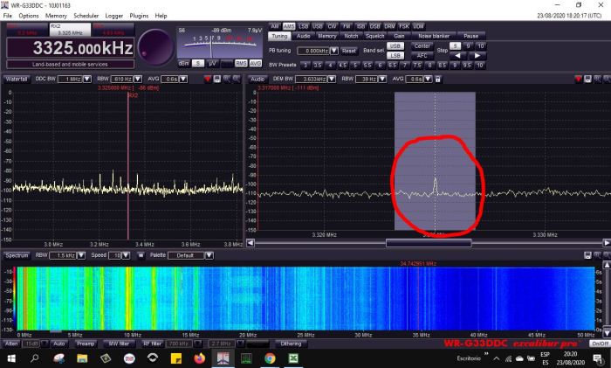
Task: Open Firefox from the Windows taskbar
Action: [200, 358]
